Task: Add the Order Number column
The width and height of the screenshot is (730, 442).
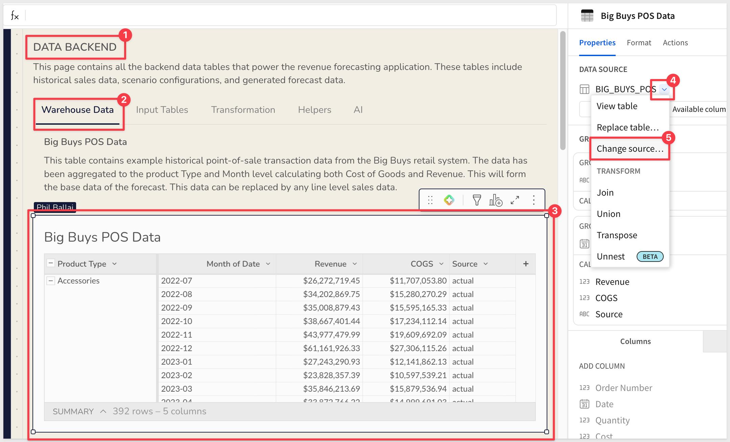Action: (624, 388)
